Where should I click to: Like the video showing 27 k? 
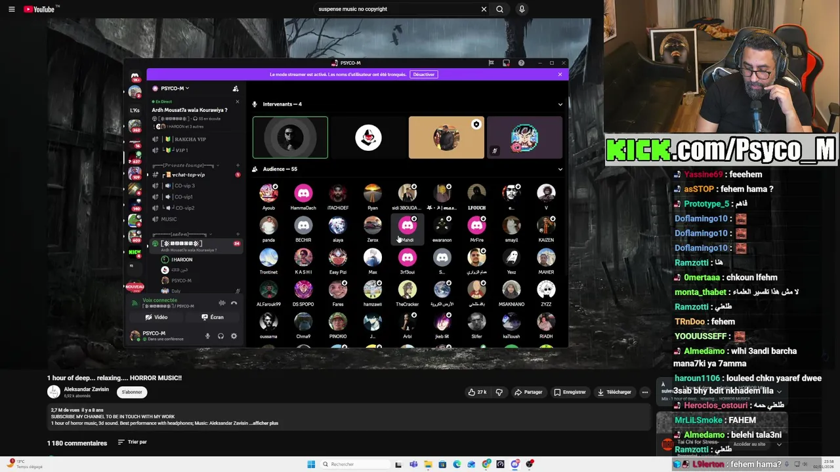pos(477,392)
